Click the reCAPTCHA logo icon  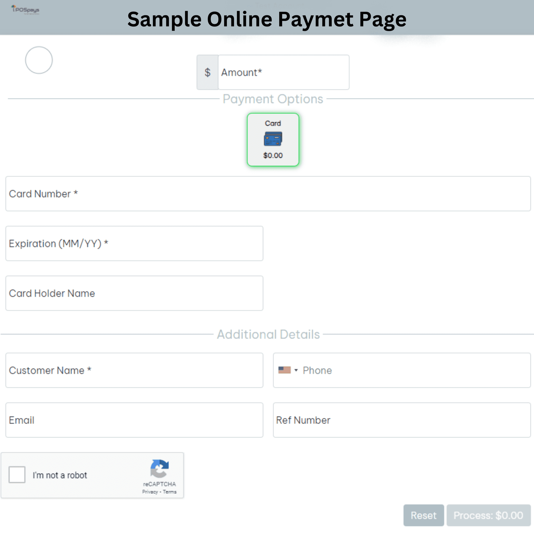pyautogui.click(x=159, y=468)
